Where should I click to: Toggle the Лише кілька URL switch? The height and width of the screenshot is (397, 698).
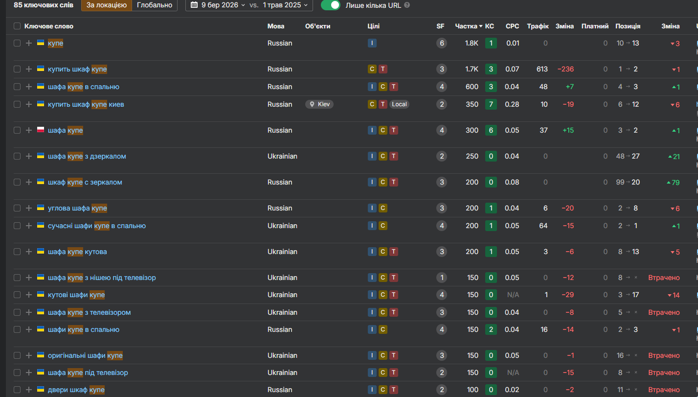point(331,5)
